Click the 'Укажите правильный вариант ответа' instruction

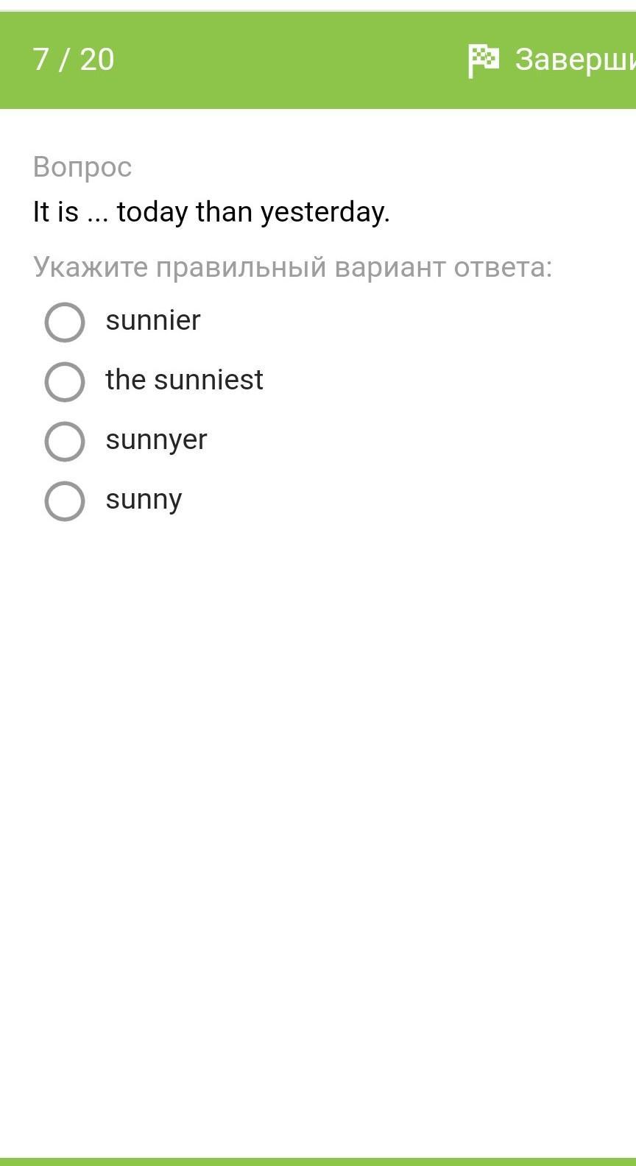click(292, 266)
